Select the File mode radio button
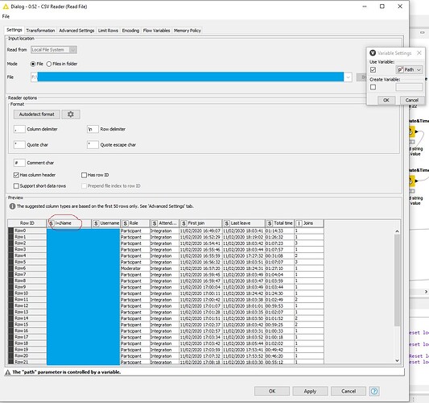The height and width of the screenshot is (403, 429). pyautogui.click(x=33, y=64)
